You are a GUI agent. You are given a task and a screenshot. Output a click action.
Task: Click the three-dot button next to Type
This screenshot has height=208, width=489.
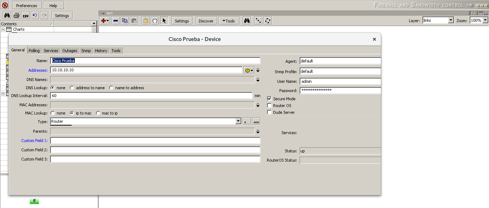[256, 121]
